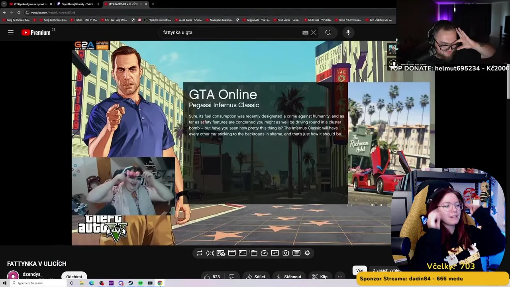Open the Friction - Mad In Th... bookmark
510x287 pixels.
84,20
